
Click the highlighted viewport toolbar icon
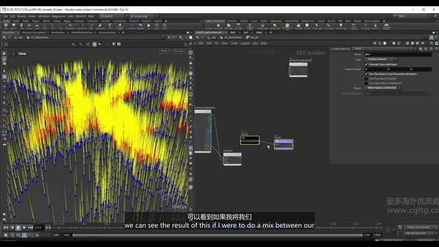point(95,44)
